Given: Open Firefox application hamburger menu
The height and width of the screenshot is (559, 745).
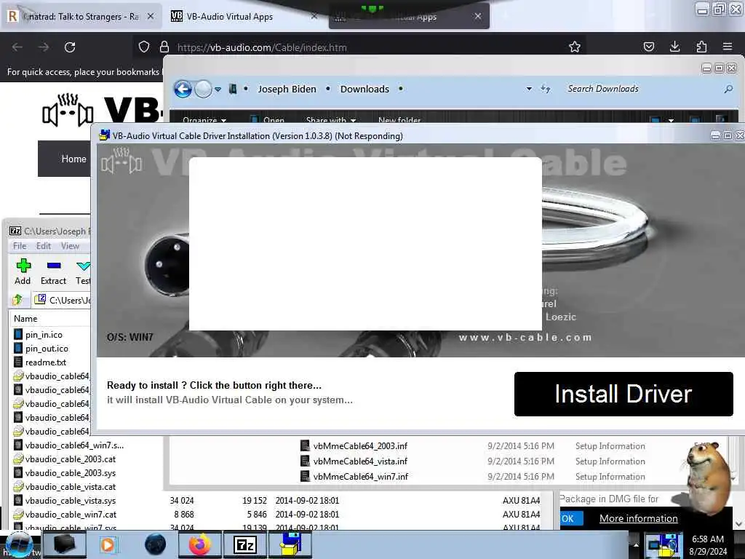Looking at the screenshot, I should point(728,47).
